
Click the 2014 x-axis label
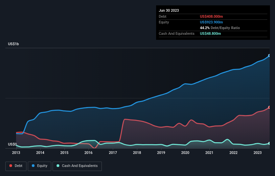40,153
